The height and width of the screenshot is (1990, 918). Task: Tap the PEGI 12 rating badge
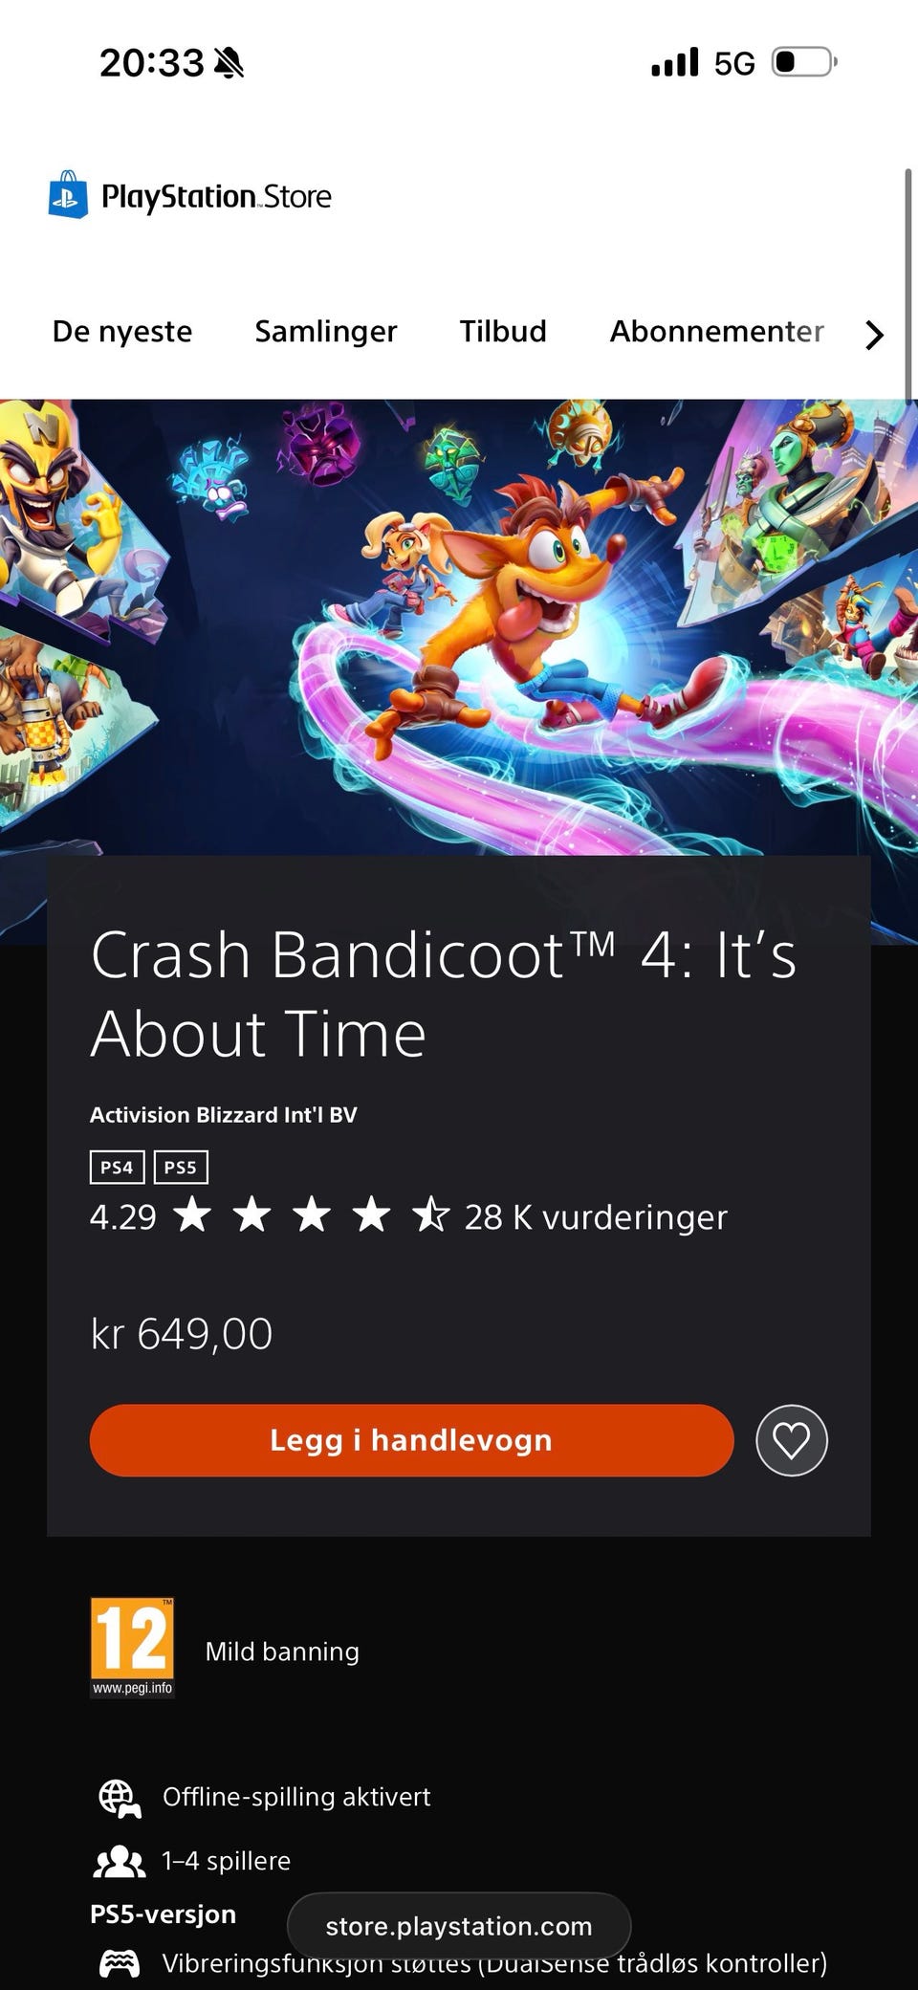[133, 1648]
